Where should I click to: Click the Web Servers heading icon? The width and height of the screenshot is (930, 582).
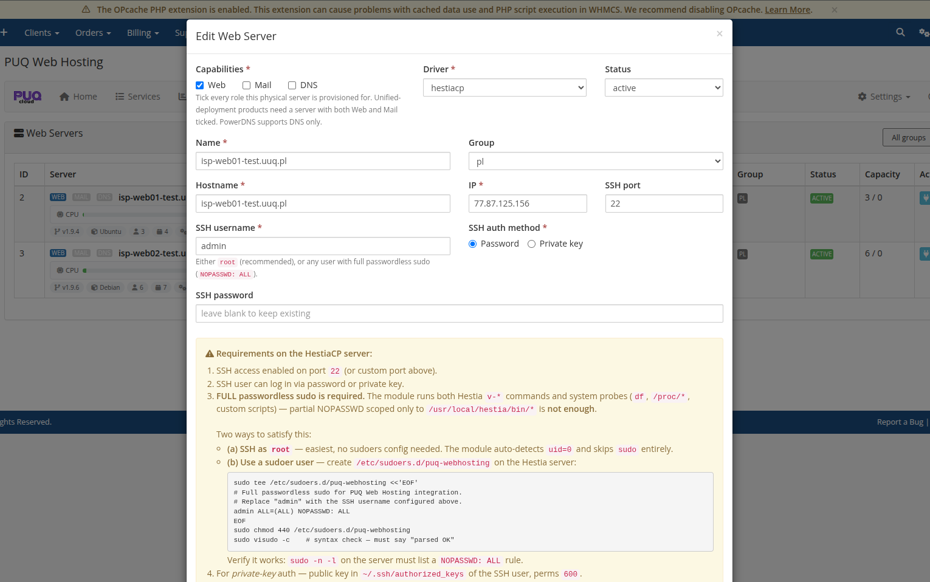tap(19, 133)
